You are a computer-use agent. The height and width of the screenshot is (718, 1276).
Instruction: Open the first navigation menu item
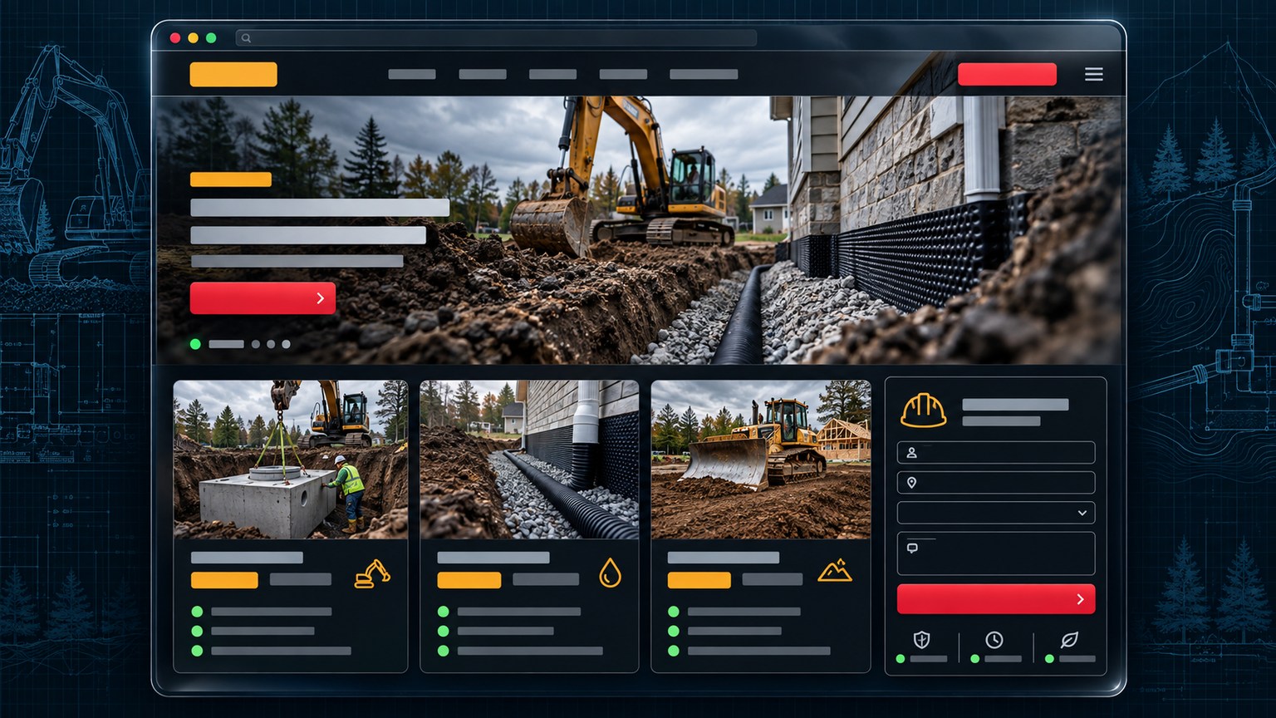(x=412, y=74)
